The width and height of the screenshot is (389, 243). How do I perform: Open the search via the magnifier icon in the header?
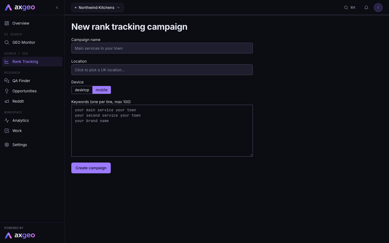[346, 8]
